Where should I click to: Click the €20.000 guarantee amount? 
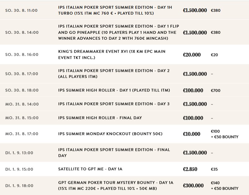tap(192, 55)
